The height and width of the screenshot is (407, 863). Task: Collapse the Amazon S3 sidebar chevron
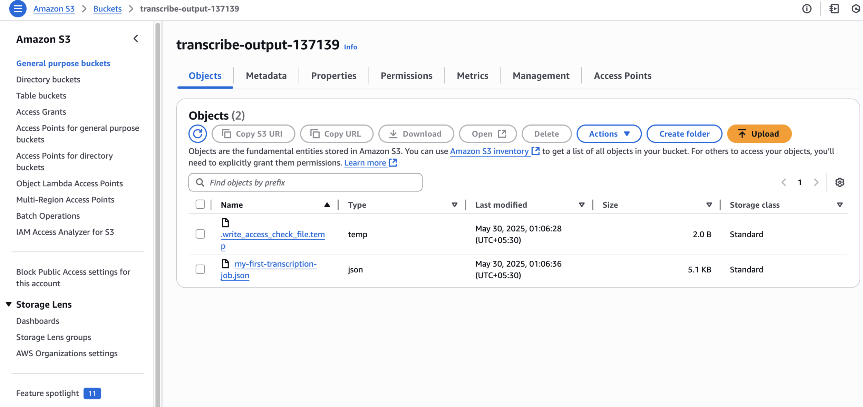pyautogui.click(x=136, y=39)
